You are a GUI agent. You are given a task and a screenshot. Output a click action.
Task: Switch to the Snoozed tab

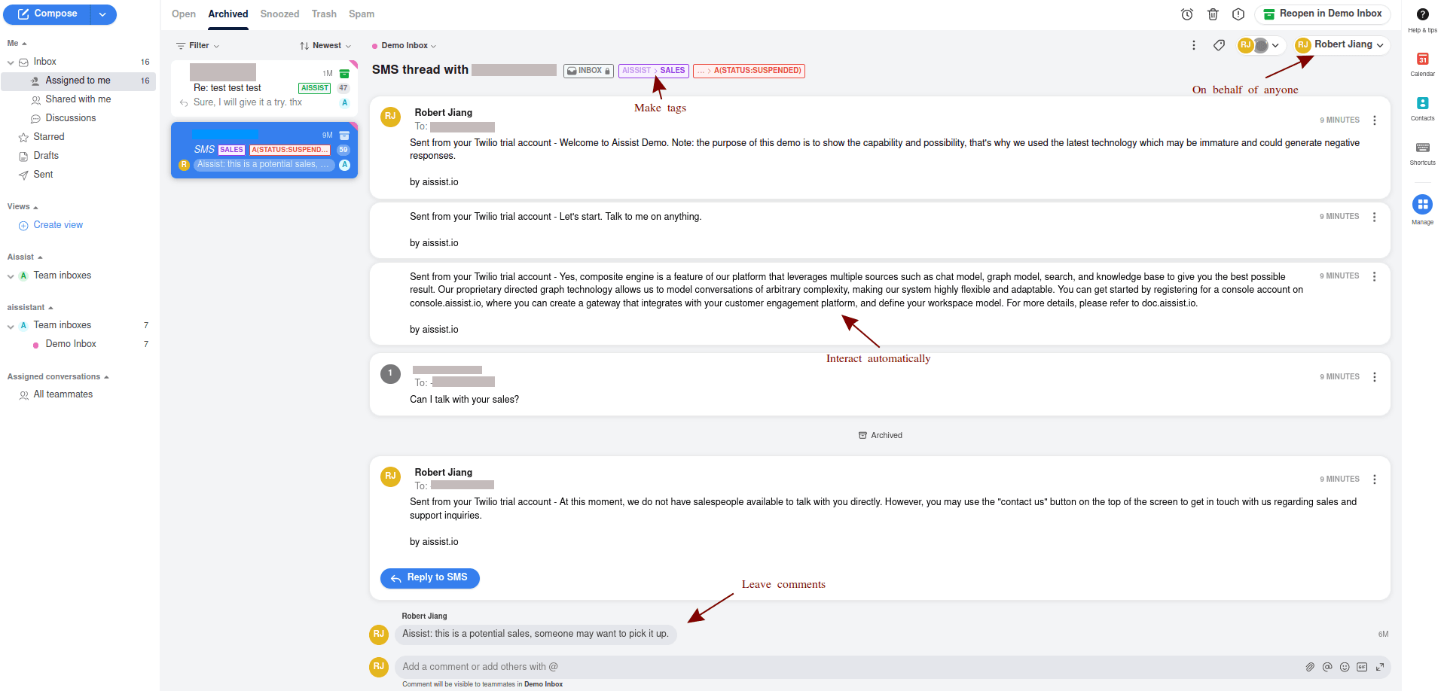pyautogui.click(x=279, y=14)
